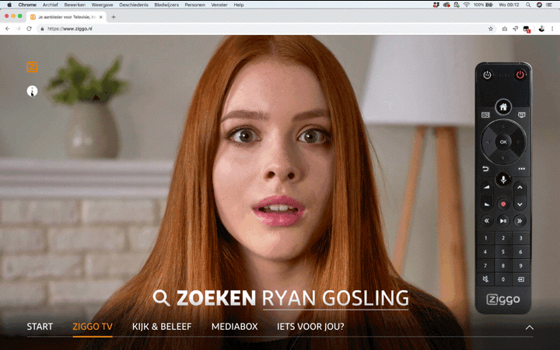560x350 pixels.
Task: Bookmark this page with the star icon
Action: pos(491,29)
